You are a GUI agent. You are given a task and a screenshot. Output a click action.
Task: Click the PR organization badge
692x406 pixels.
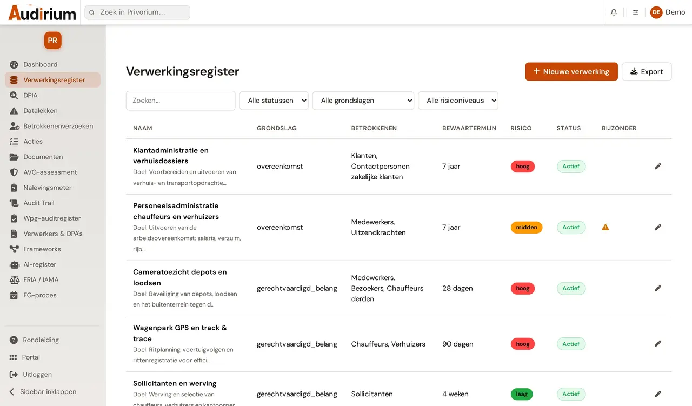coord(52,41)
